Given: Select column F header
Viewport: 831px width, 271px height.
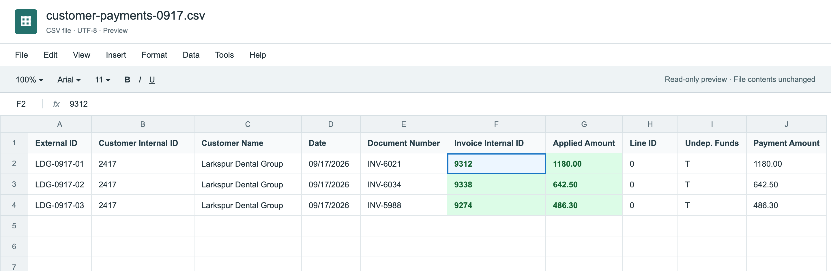Looking at the screenshot, I should pos(496,124).
